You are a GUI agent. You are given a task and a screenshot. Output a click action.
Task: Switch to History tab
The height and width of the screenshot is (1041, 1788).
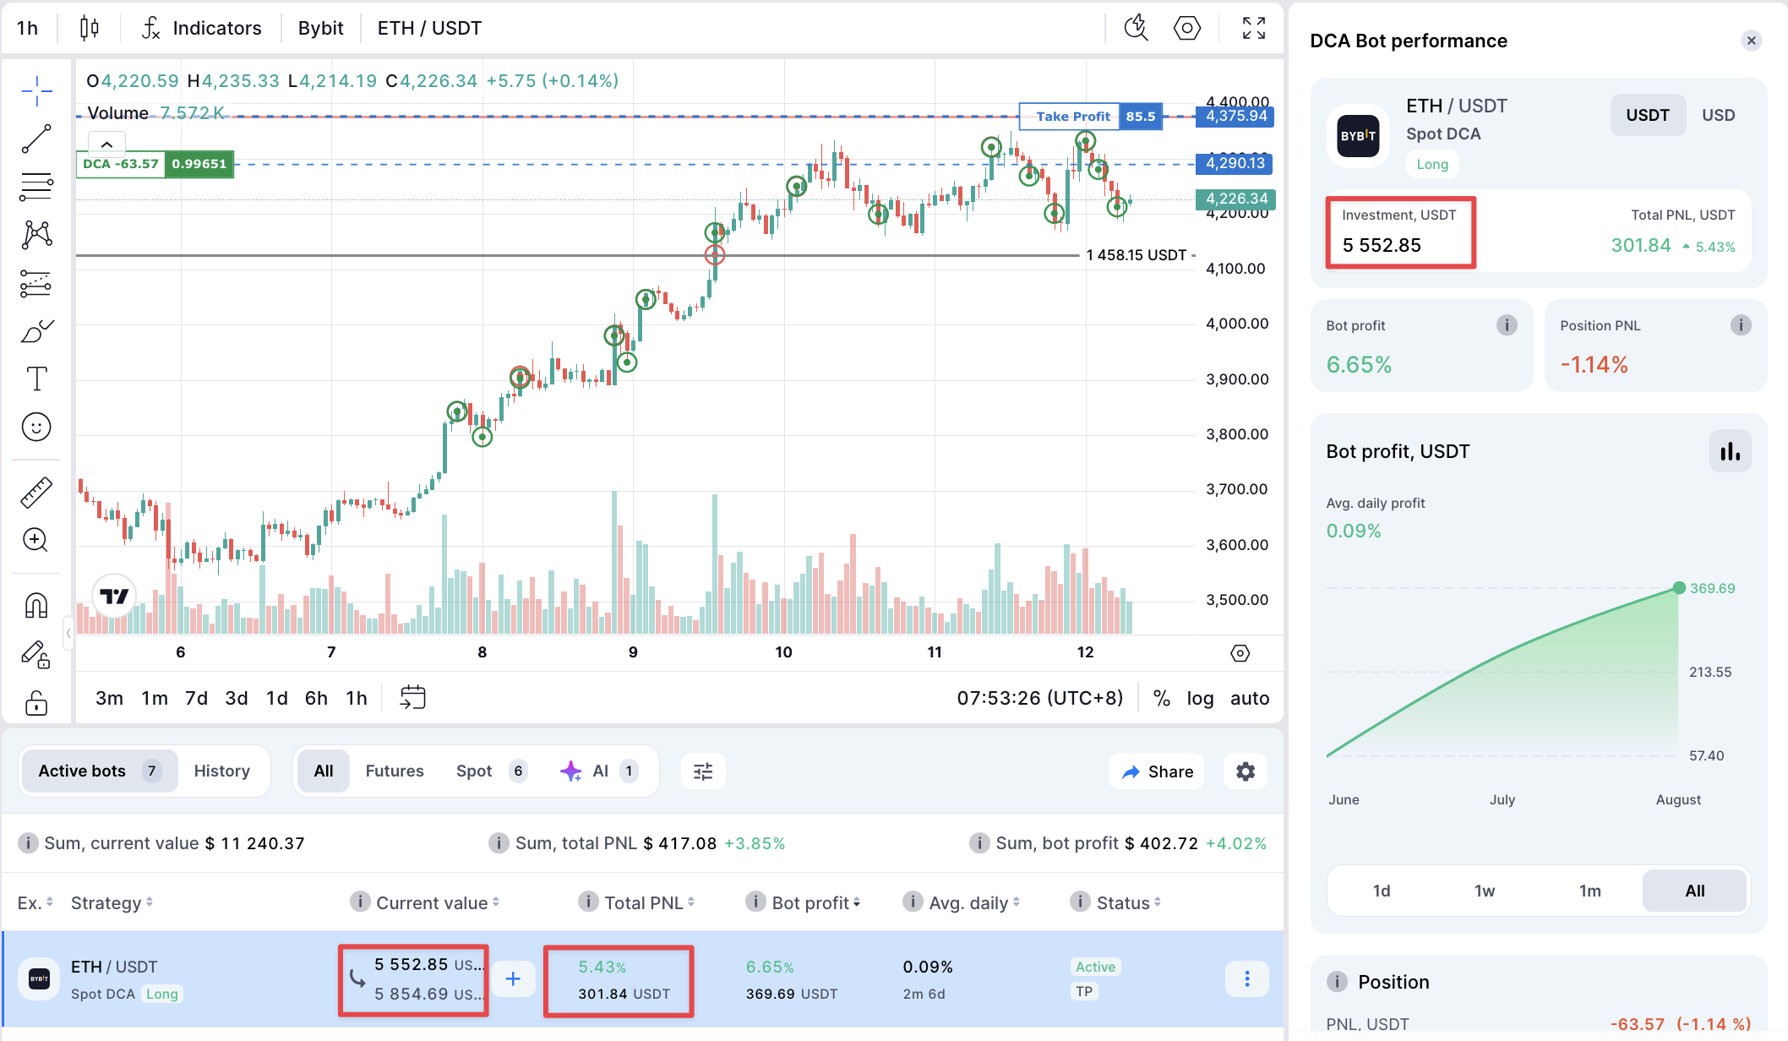click(x=222, y=771)
